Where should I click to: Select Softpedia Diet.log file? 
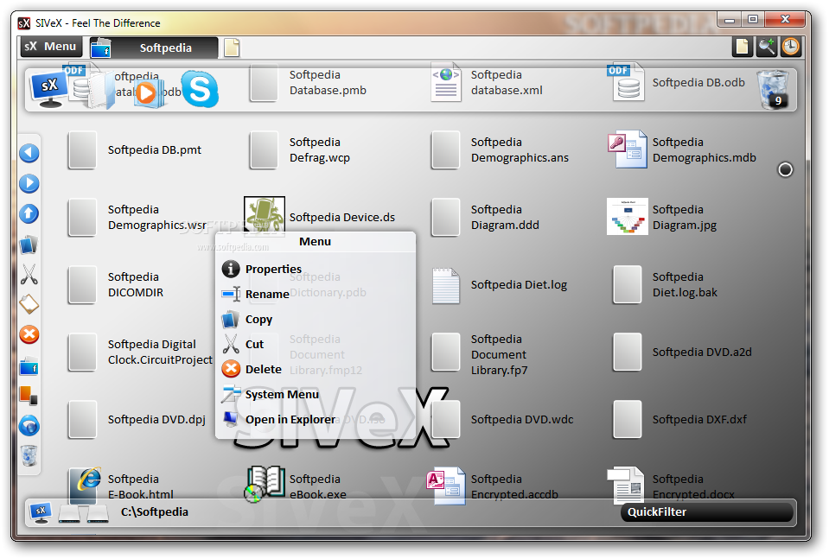point(499,285)
